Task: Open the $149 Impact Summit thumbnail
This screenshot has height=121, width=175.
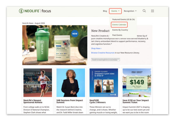Action: [x=137, y=83]
